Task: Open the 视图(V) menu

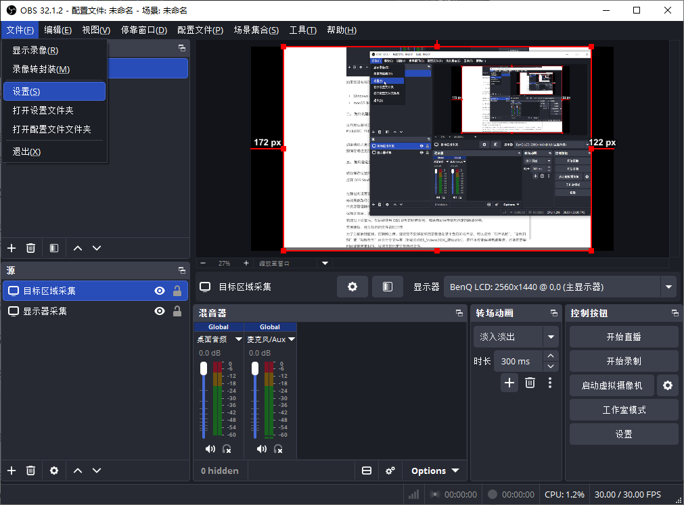Action: 96,30
